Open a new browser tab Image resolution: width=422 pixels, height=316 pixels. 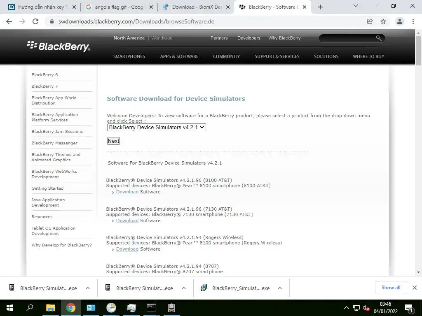320,7
